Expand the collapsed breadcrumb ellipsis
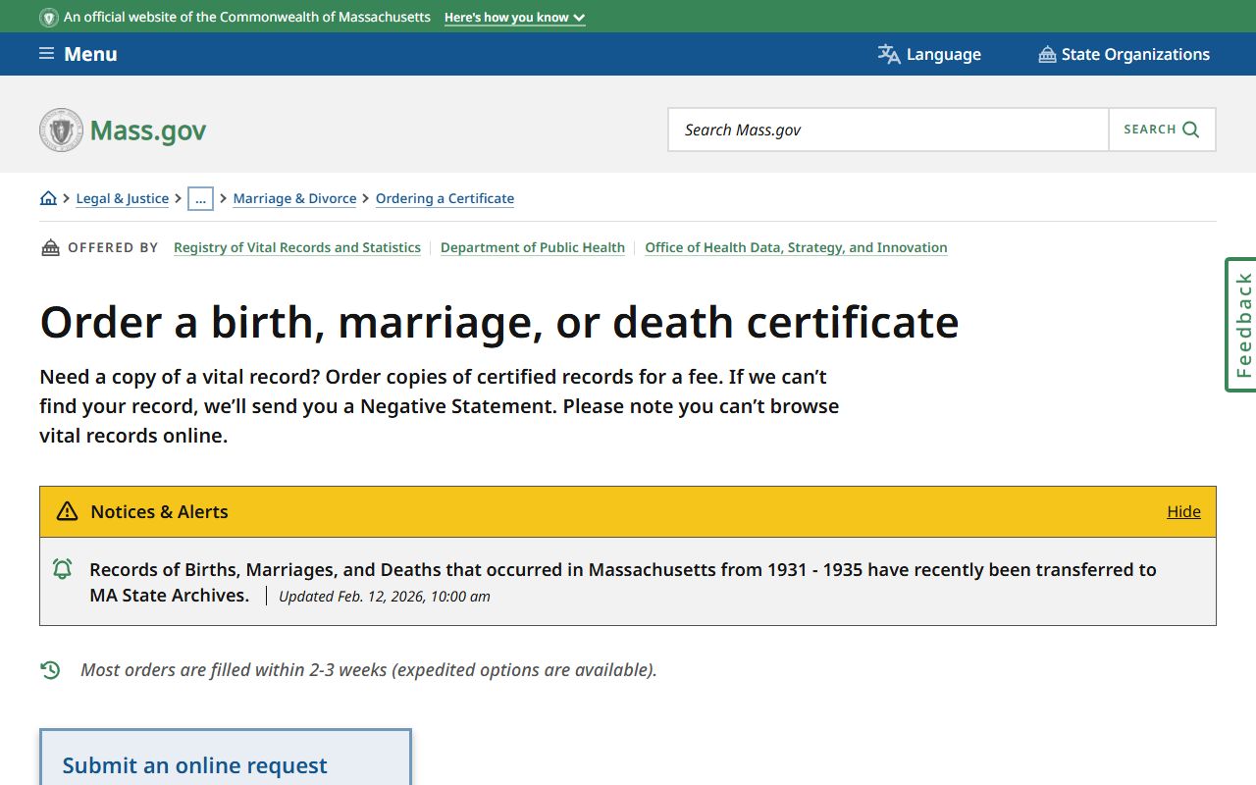Screen dimensions: 1256x785 click(x=200, y=198)
